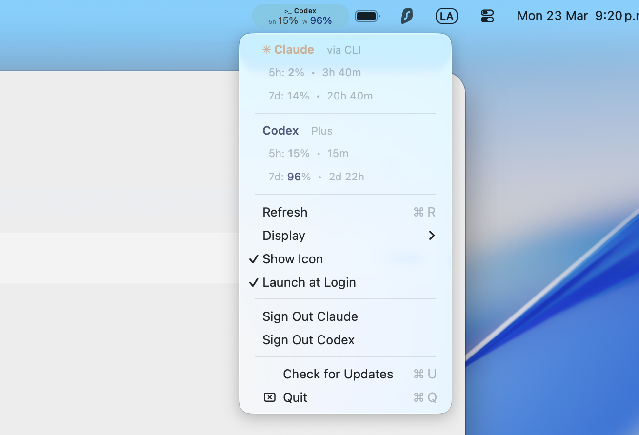
Task: Click the Surfshark VPN menu bar icon
Action: point(407,16)
